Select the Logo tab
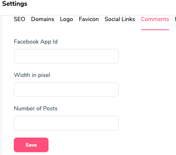176x155 pixels. [66, 19]
